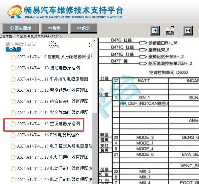
Task: Click the MODE_1 pin 4 cell
Action: 144,143
